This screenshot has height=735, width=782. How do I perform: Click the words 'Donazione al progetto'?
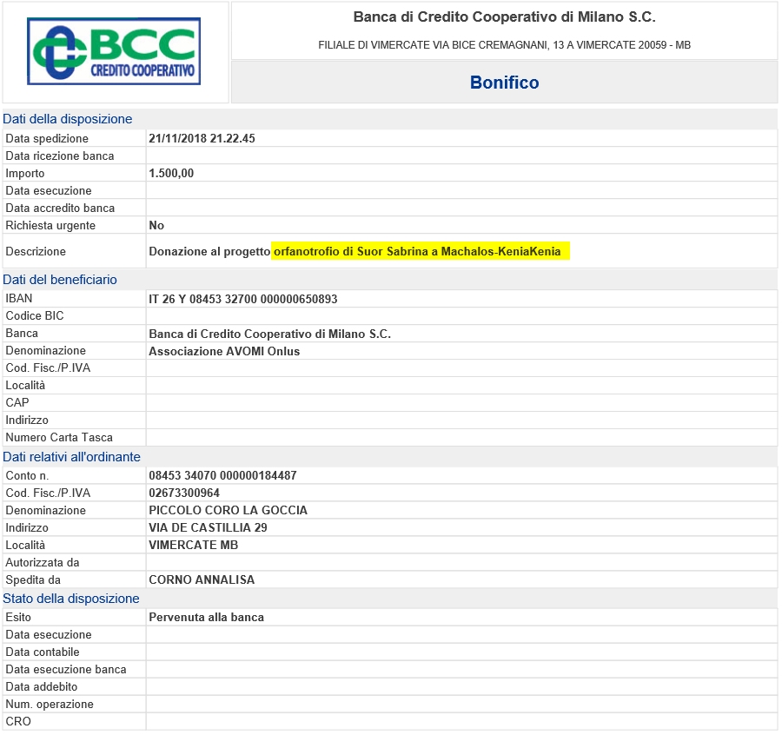(209, 251)
